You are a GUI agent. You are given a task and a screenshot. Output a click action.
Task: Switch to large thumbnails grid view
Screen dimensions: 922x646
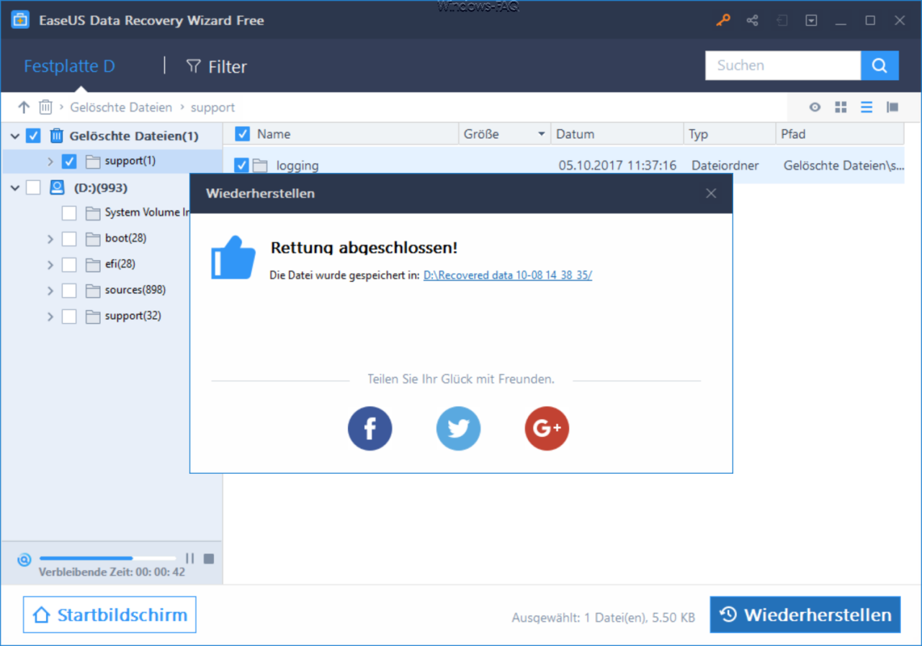[841, 107]
